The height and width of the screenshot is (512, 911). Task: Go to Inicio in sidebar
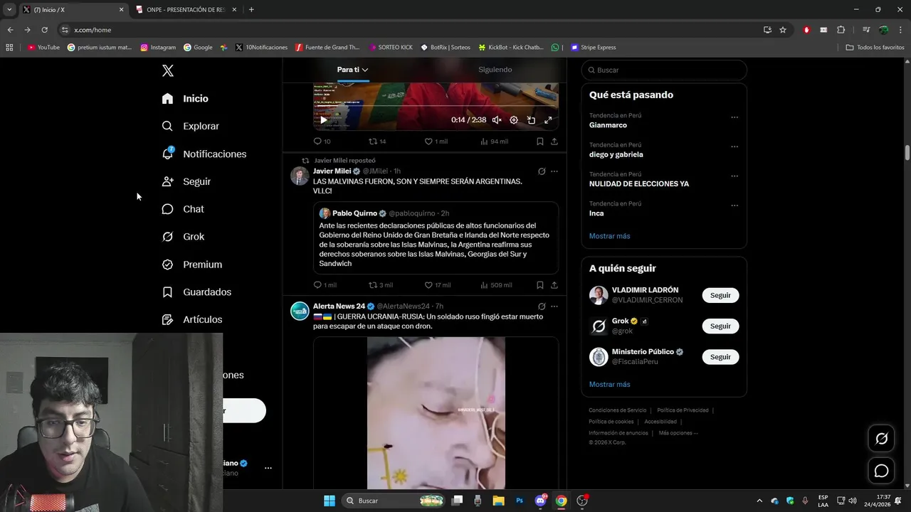point(185,98)
